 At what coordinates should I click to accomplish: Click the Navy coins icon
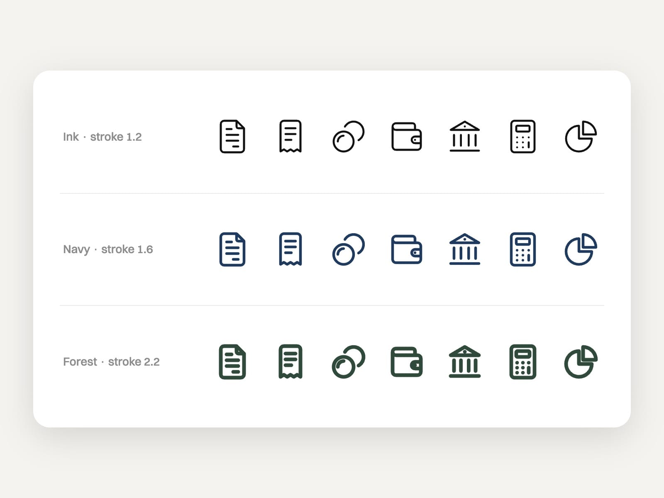pyautogui.click(x=349, y=249)
